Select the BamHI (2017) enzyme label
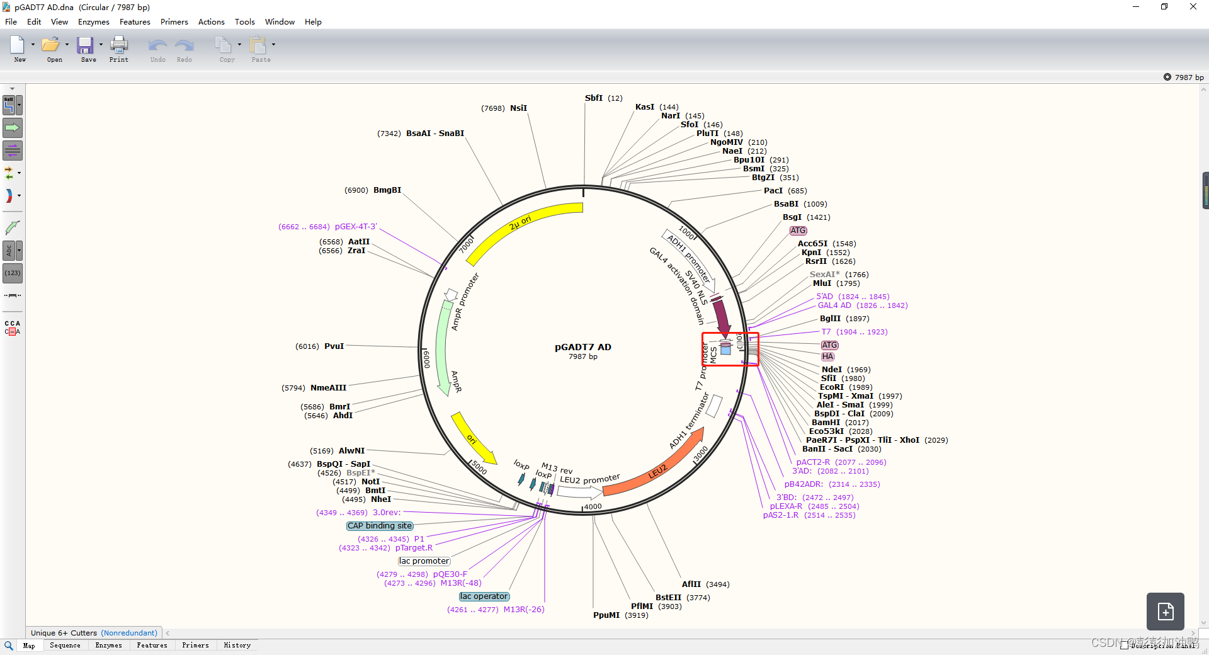The image size is (1209, 655). (840, 423)
